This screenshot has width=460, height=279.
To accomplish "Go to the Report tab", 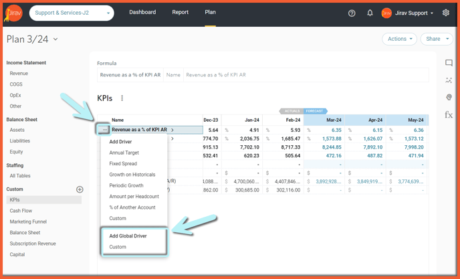I will 180,12.
